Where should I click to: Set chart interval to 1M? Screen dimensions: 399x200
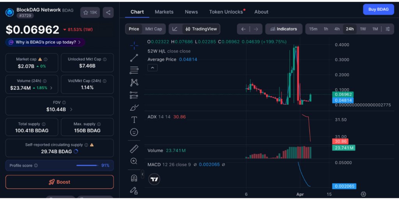point(375,29)
